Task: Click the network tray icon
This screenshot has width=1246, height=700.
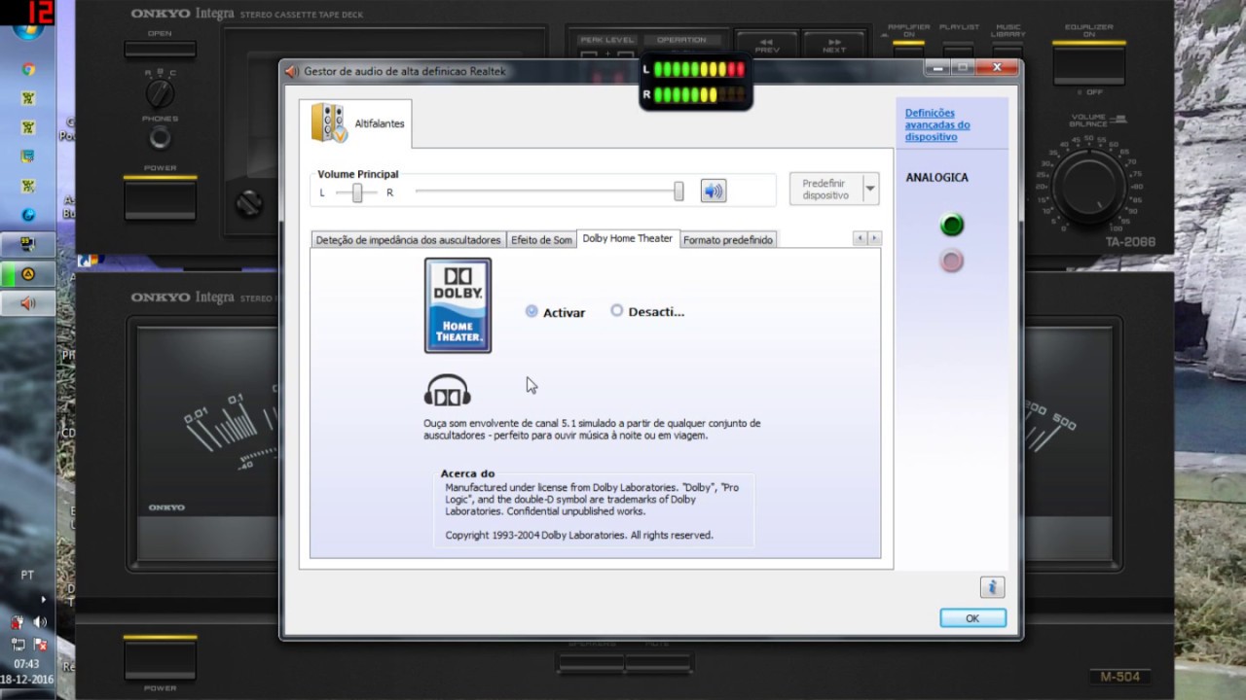Action: coord(18,645)
